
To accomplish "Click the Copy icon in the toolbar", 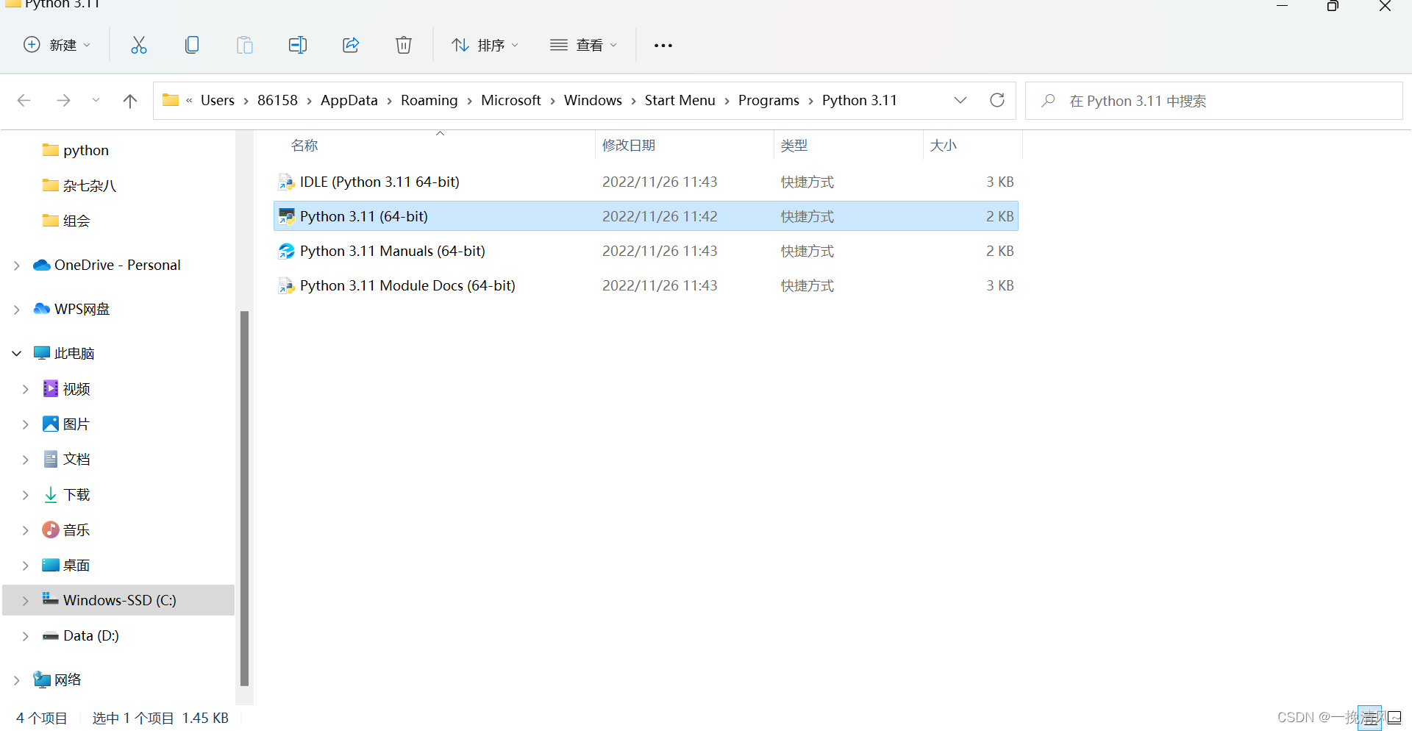I will (192, 45).
